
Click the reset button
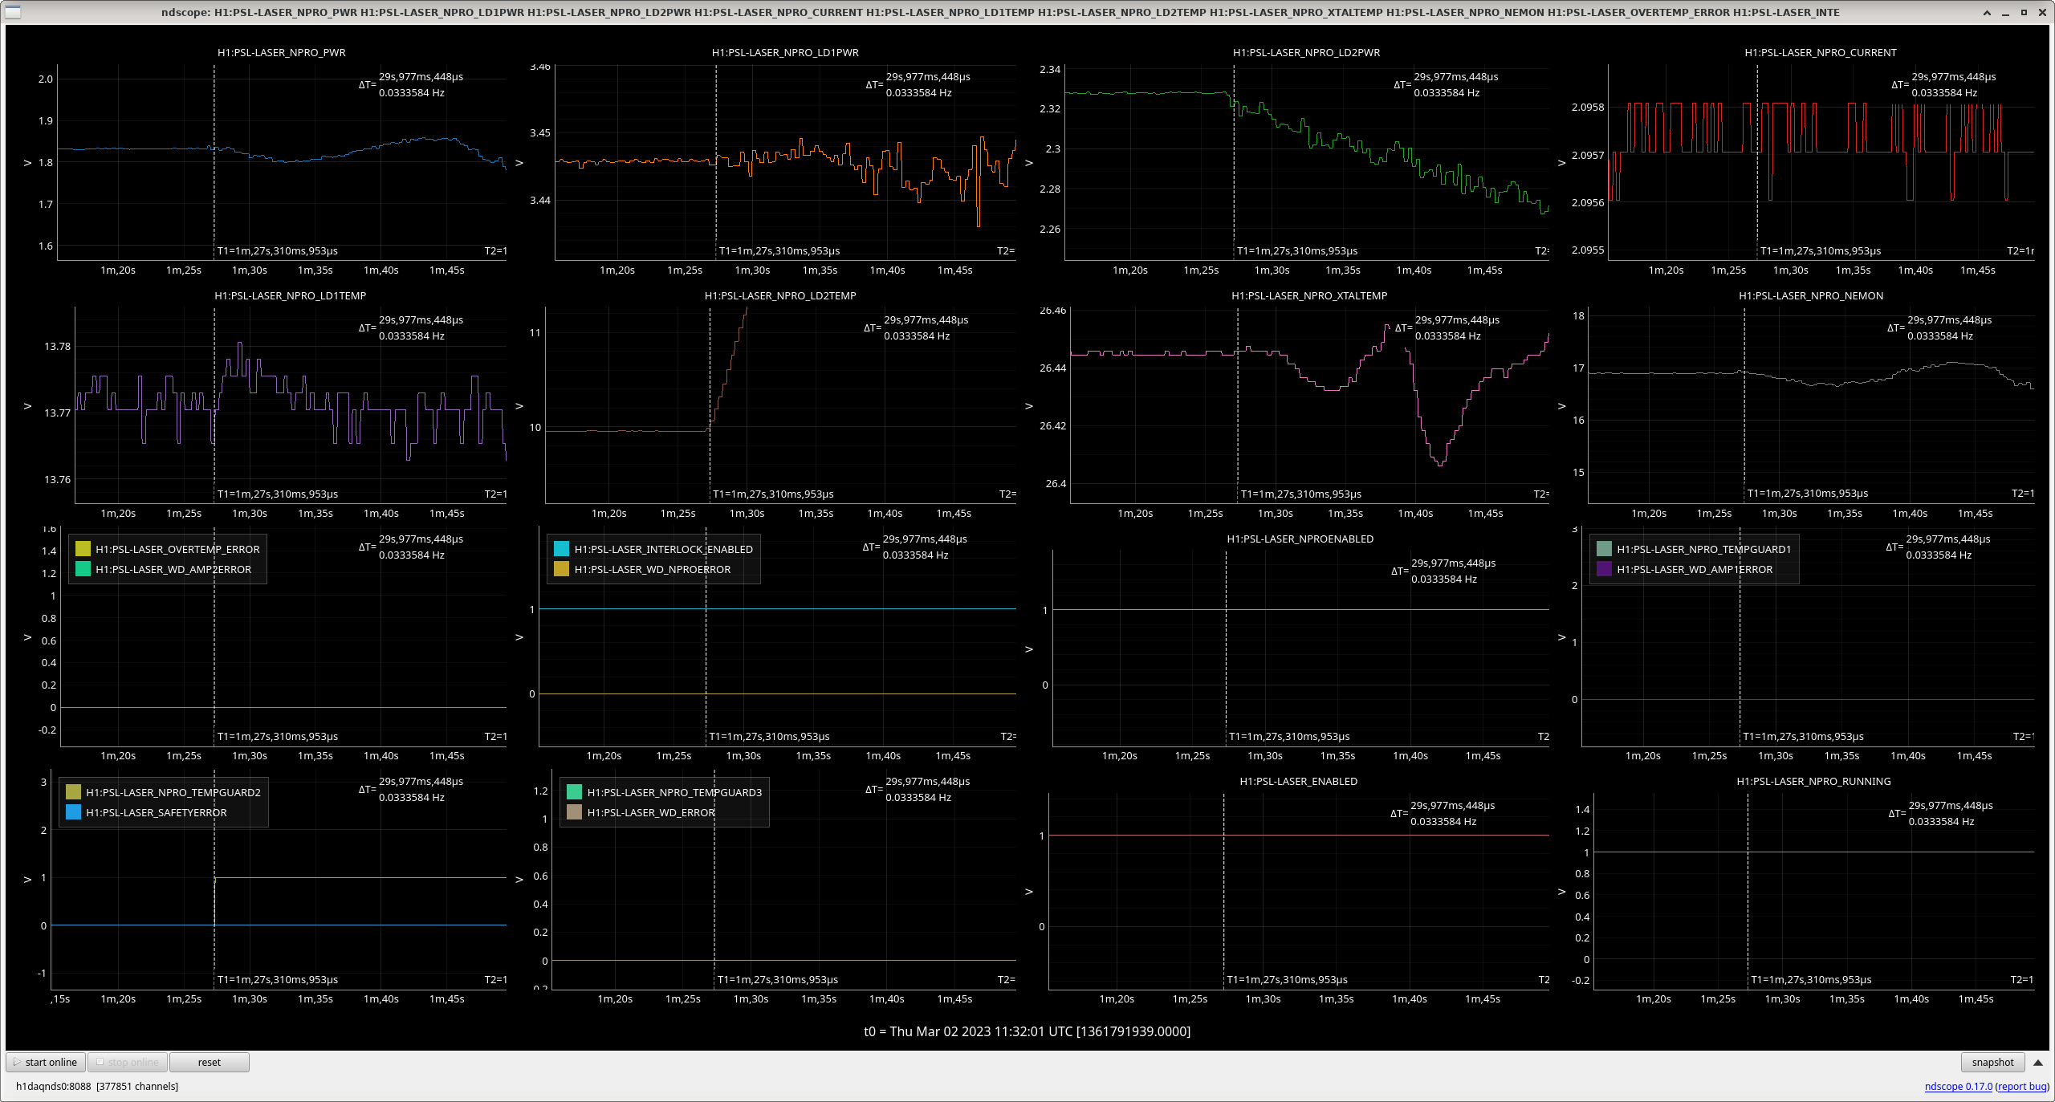pyautogui.click(x=210, y=1062)
